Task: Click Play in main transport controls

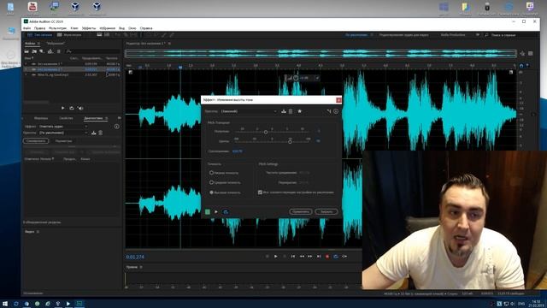Action: click(x=275, y=257)
